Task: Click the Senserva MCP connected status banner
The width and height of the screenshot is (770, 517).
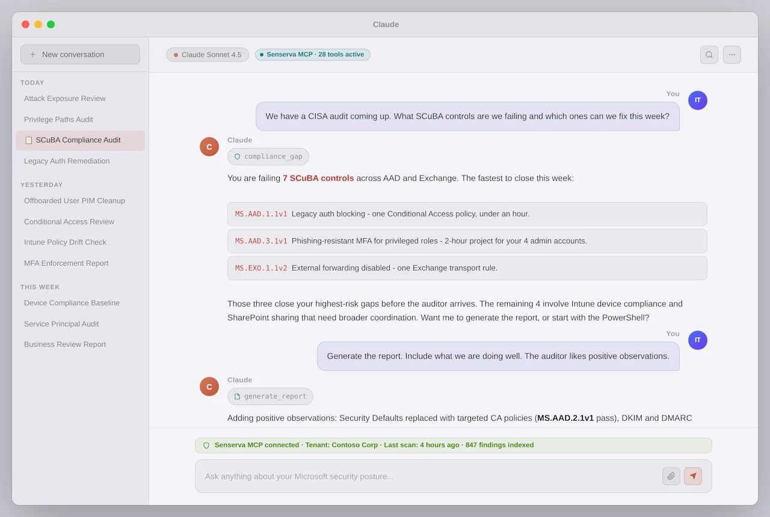Action: coord(453,445)
